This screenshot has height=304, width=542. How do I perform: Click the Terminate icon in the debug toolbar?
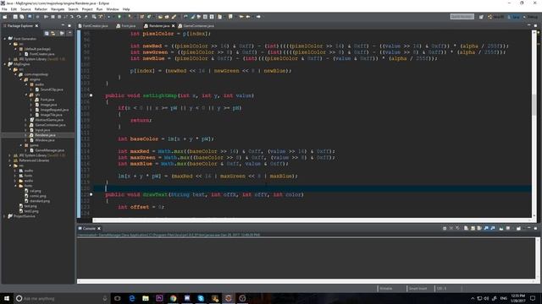point(59,17)
